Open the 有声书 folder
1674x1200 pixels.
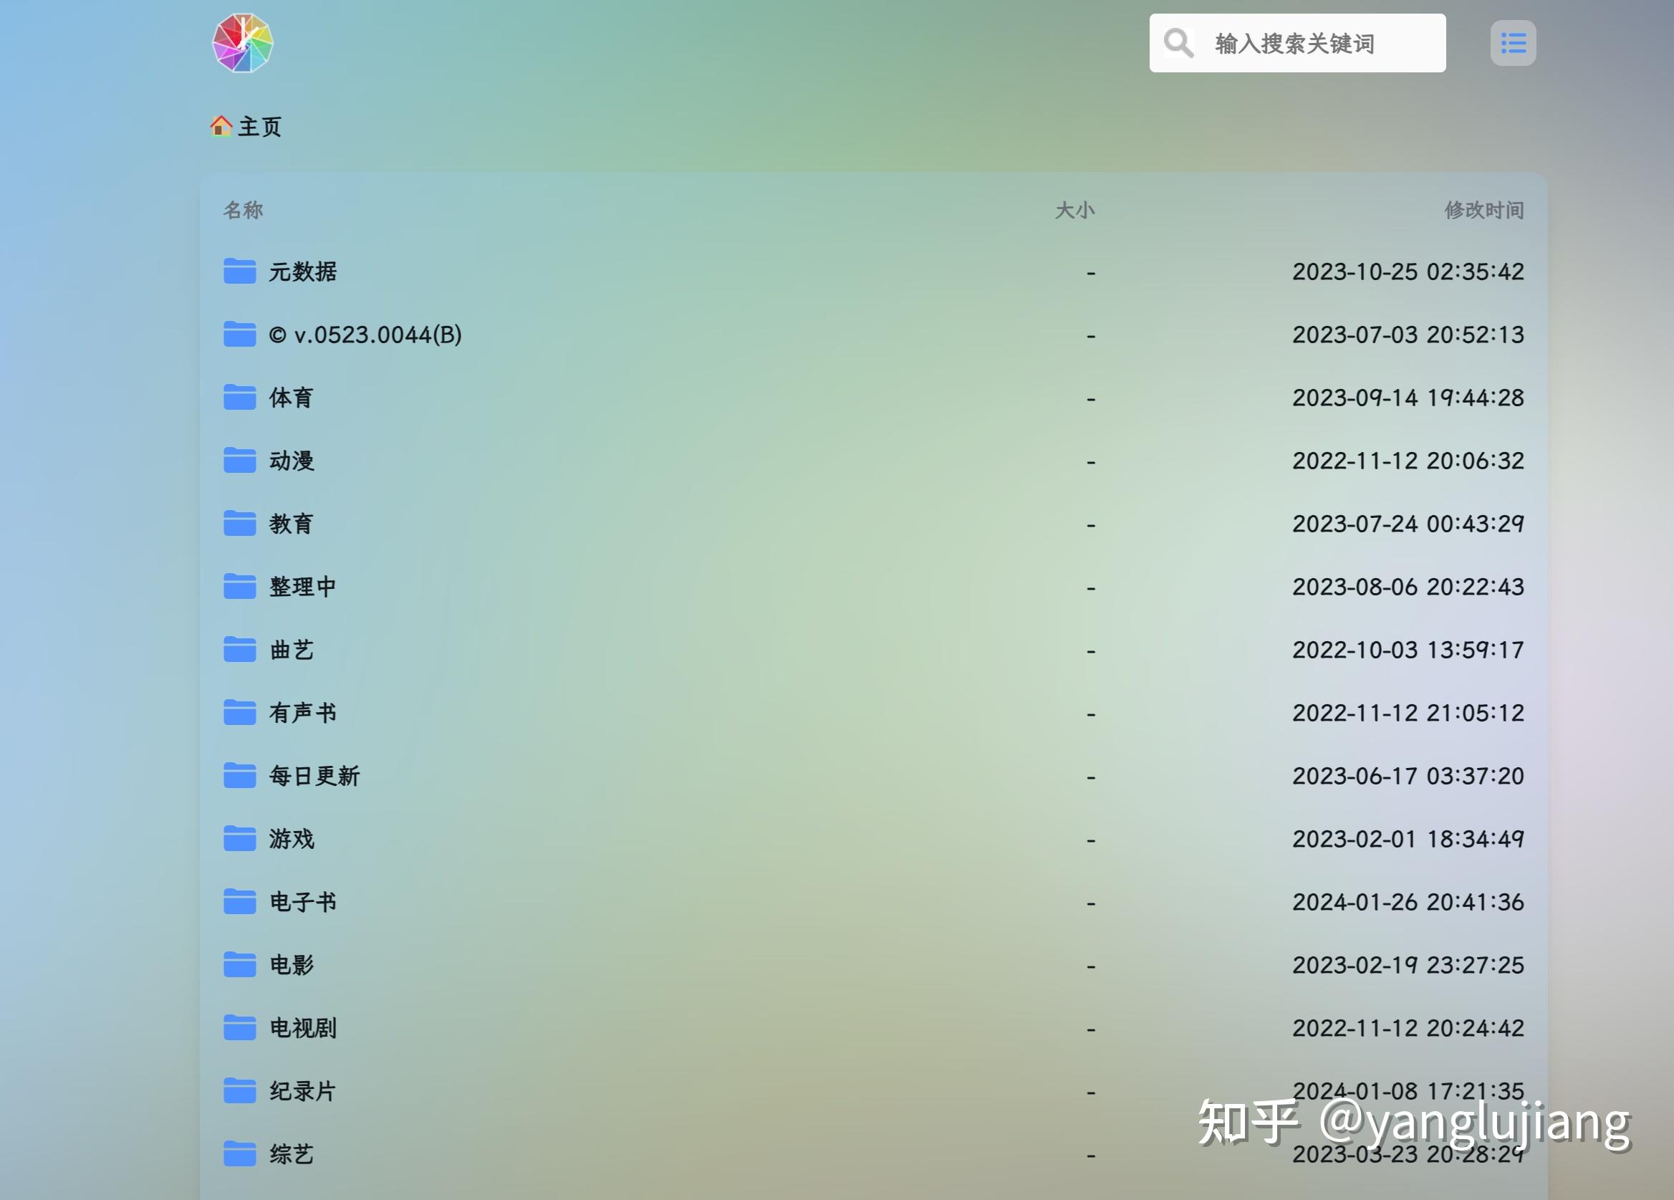[302, 712]
